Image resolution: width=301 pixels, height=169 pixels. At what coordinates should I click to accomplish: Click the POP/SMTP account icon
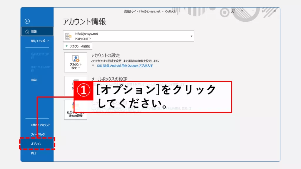tap(68, 36)
